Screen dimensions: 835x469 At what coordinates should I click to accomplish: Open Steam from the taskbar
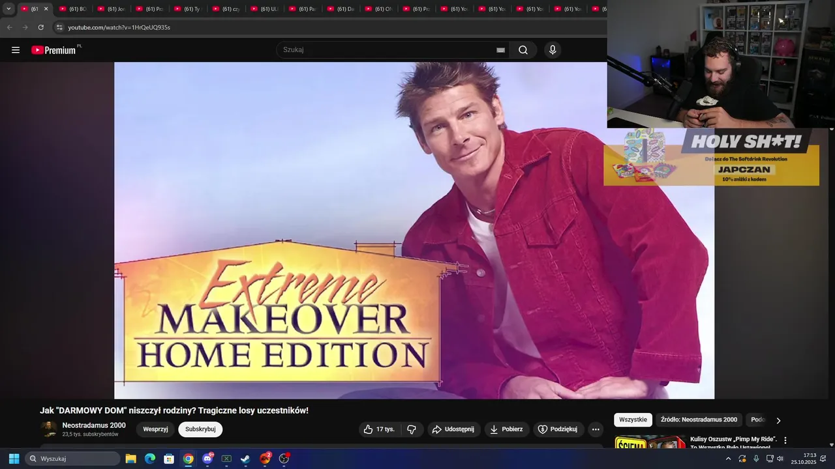click(245, 459)
